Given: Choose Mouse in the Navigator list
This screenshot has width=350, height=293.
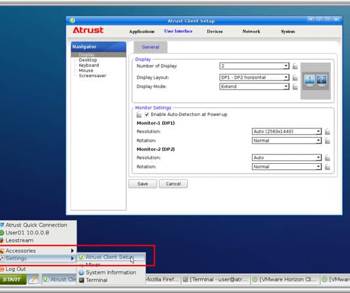Looking at the screenshot, I should click(x=86, y=71).
